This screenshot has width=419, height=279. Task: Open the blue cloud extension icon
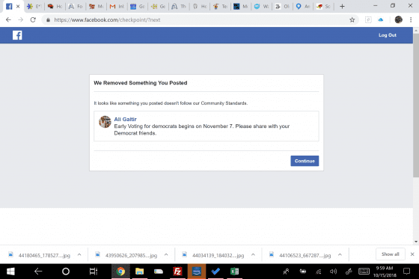[x=381, y=19]
